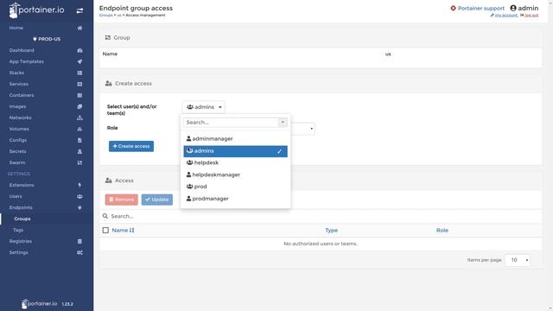Click the Images clone icon

(x=79, y=106)
